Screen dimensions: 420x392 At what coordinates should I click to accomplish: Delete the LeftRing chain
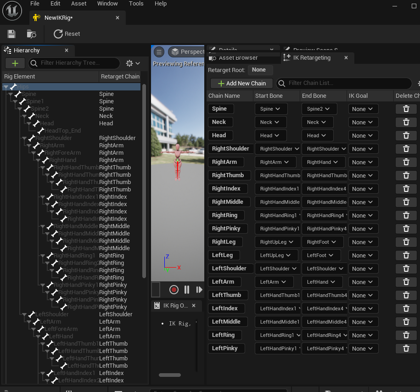tap(406, 335)
